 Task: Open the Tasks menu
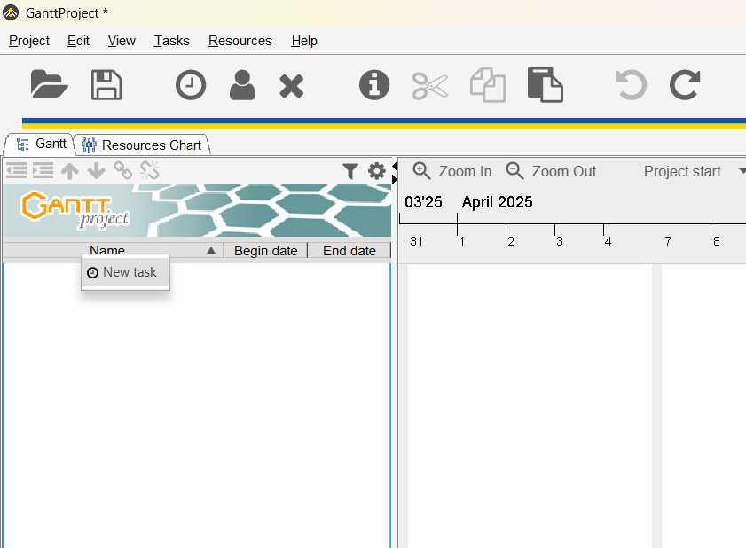coord(171,41)
